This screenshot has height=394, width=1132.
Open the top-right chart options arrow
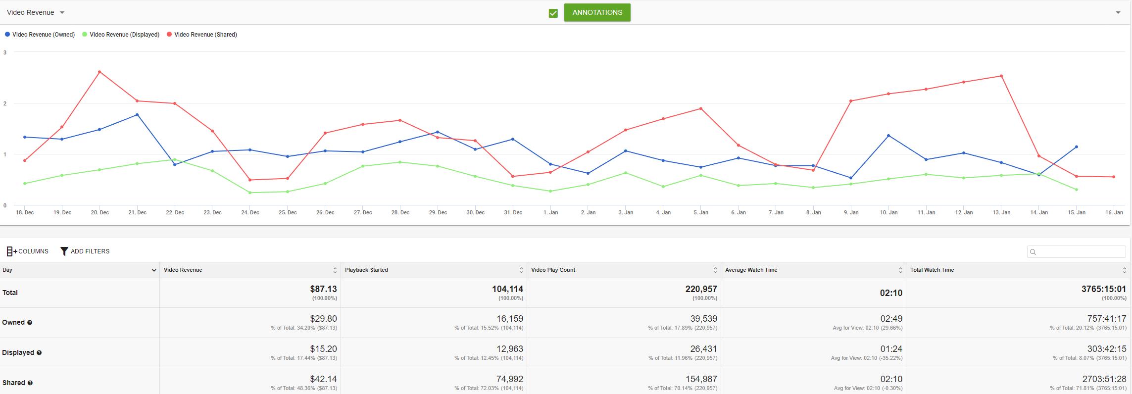pyautogui.click(x=1118, y=12)
